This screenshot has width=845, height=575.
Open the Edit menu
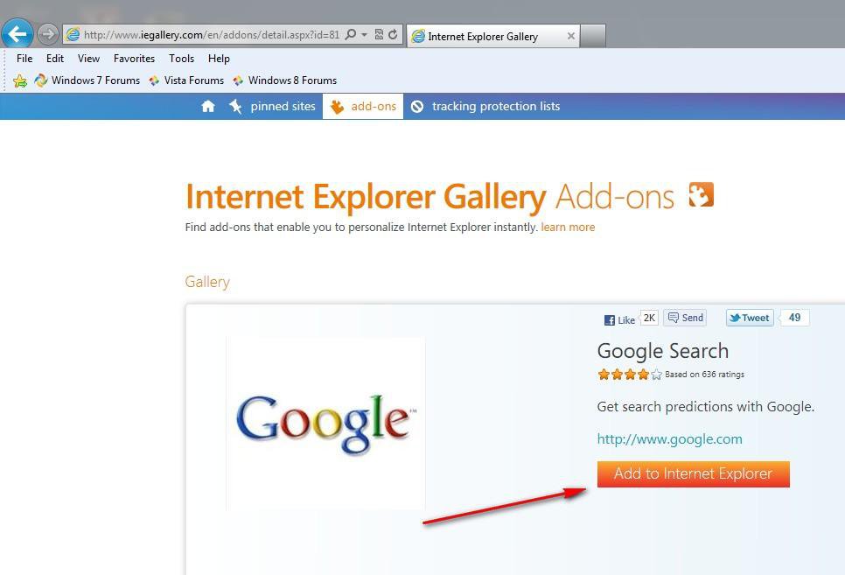pyautogui.click(x=55, y=59)
